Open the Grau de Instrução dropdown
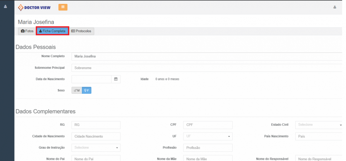Screen dimensions: 346x161 (x=96, y=148)
